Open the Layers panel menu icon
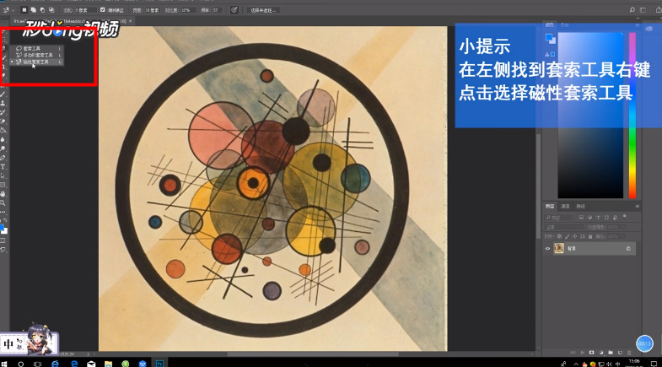662x367 pixels. [638, 206]
